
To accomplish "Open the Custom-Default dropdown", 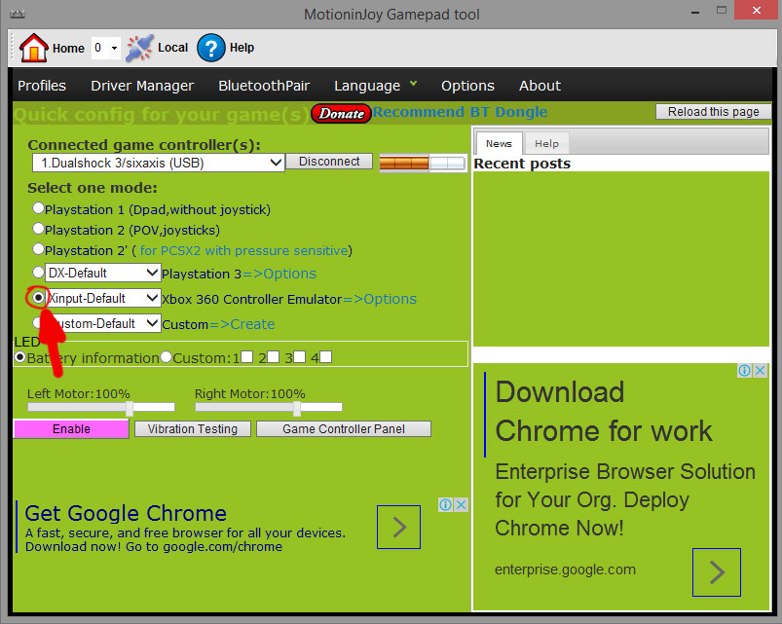I will click(x=102, y=323).
